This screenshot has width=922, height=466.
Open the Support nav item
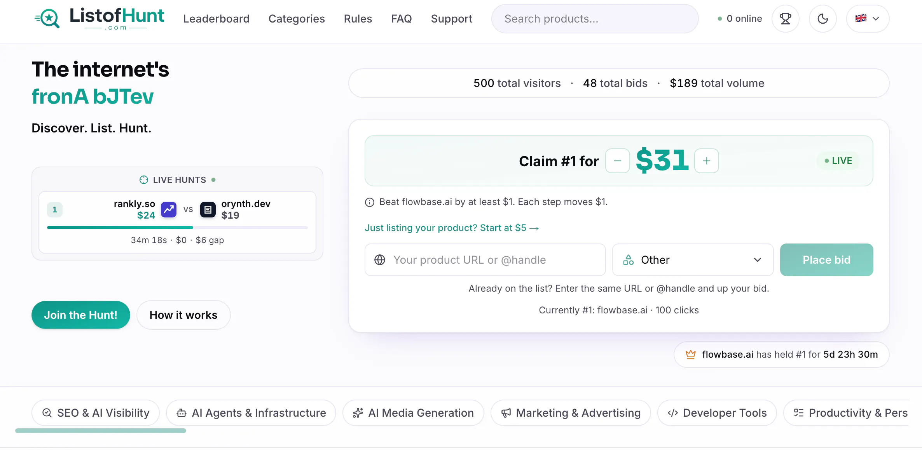(452, 19)
